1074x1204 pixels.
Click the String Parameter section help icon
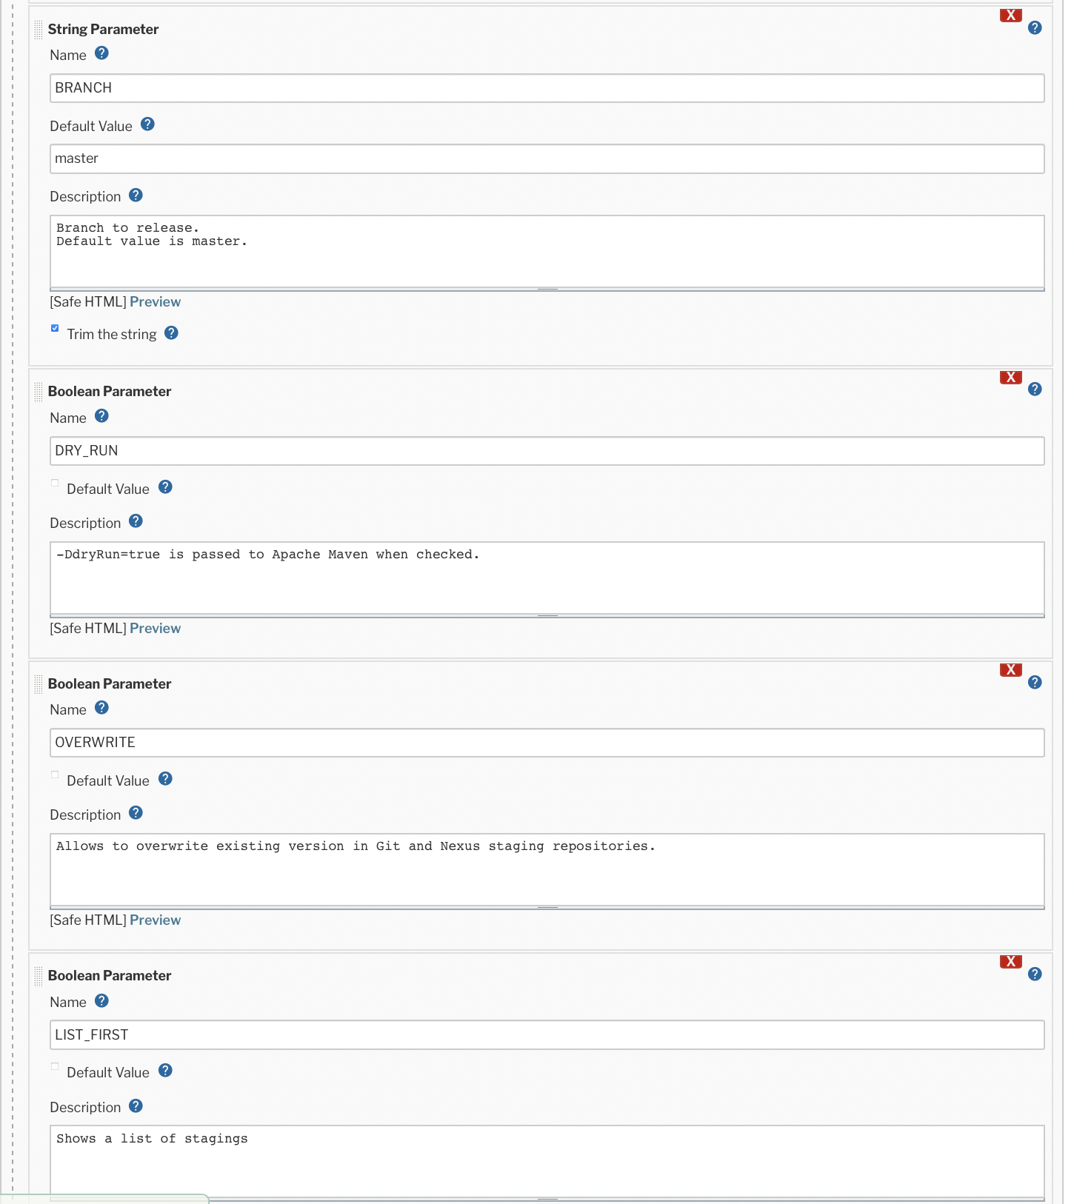1035,28
